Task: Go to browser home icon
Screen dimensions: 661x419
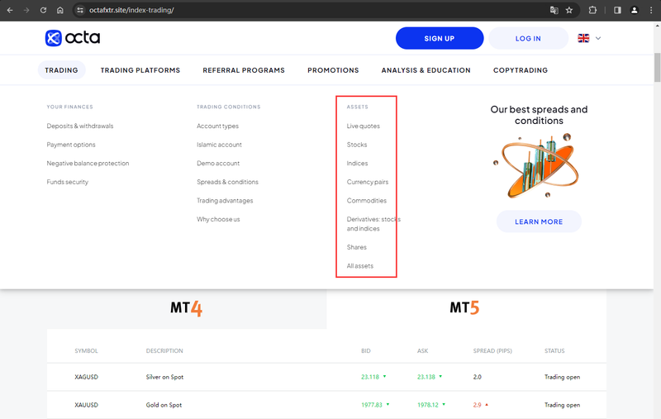Action: pos(60,10)
